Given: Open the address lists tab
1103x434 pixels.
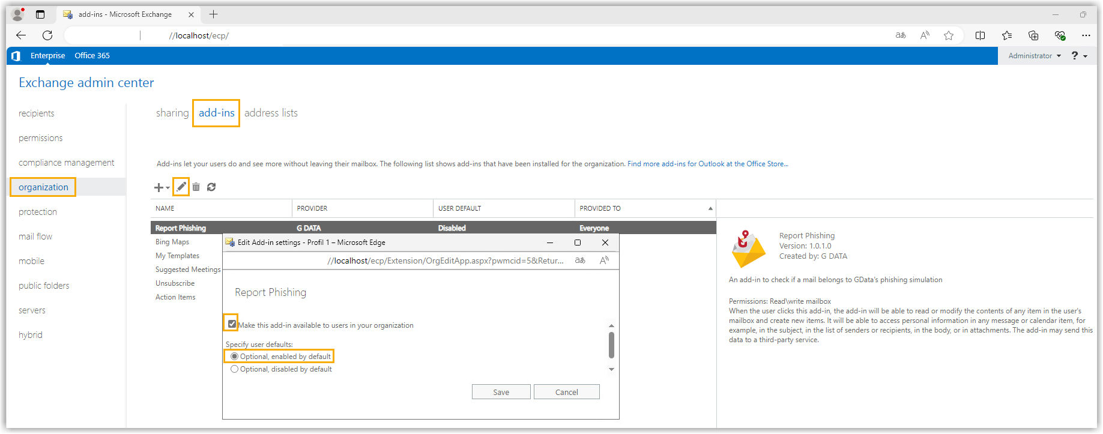Looking at the screenshot, I should [271, 113].
